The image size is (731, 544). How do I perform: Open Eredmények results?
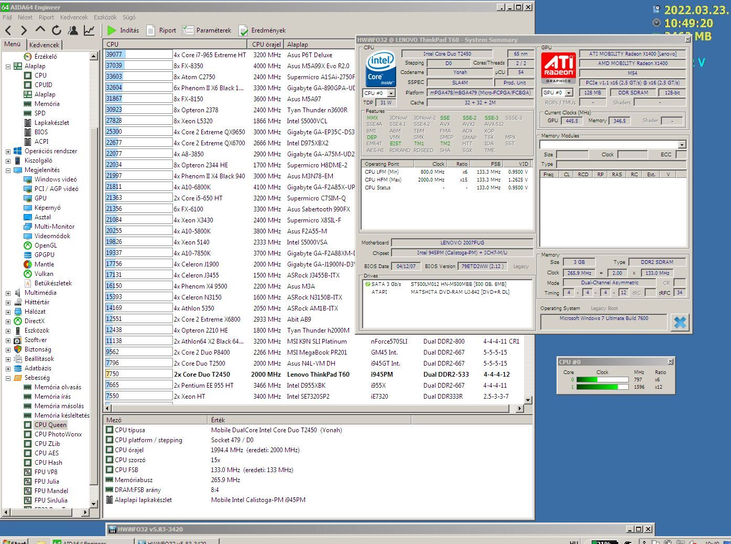point(262,30)
